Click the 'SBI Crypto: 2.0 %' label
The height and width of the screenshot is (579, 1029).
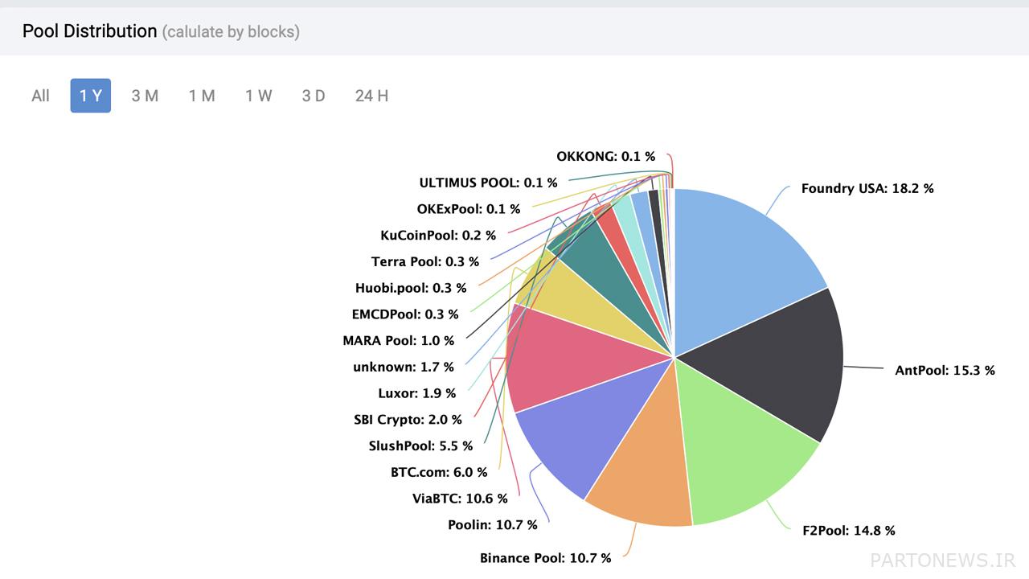[x=408, y=419]
